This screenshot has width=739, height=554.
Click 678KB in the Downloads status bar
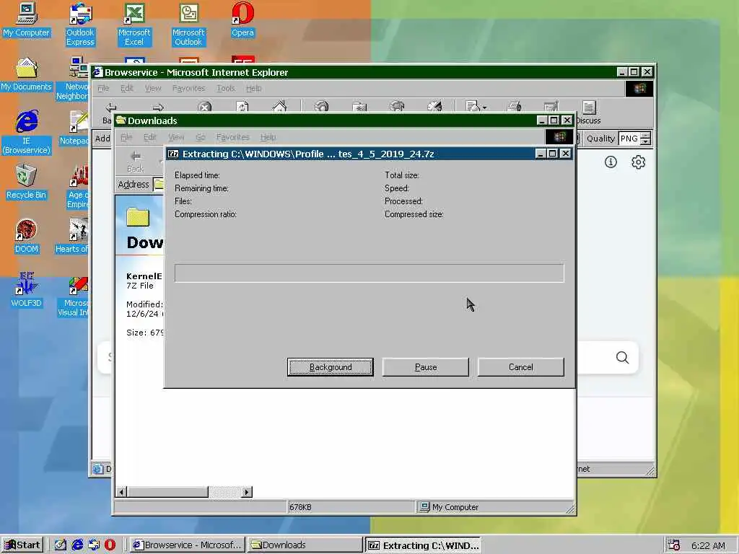point(300,507)
